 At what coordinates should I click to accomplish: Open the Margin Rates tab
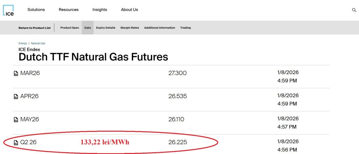coord(130,28)
